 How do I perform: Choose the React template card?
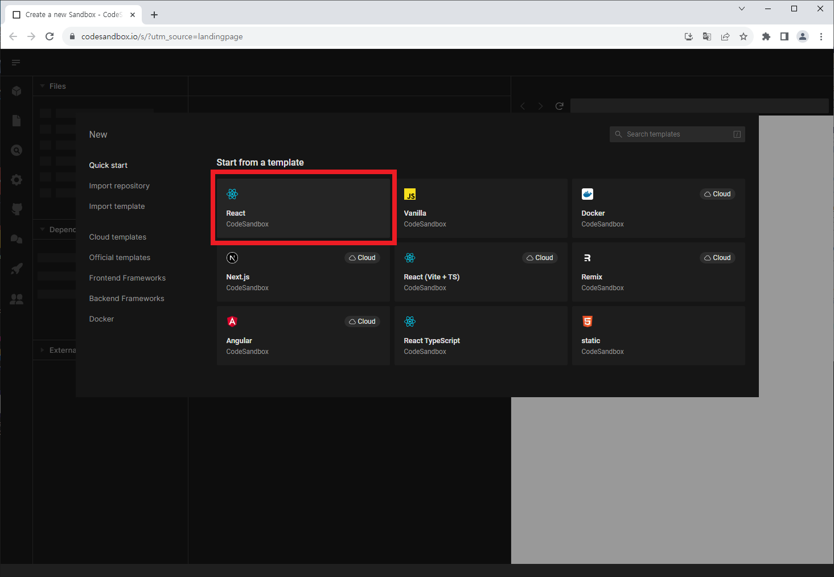303,208
